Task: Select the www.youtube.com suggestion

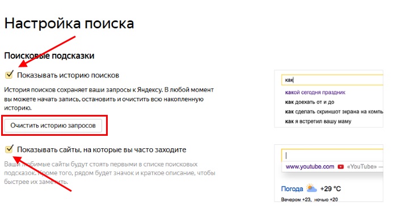Action: [310, 166]
